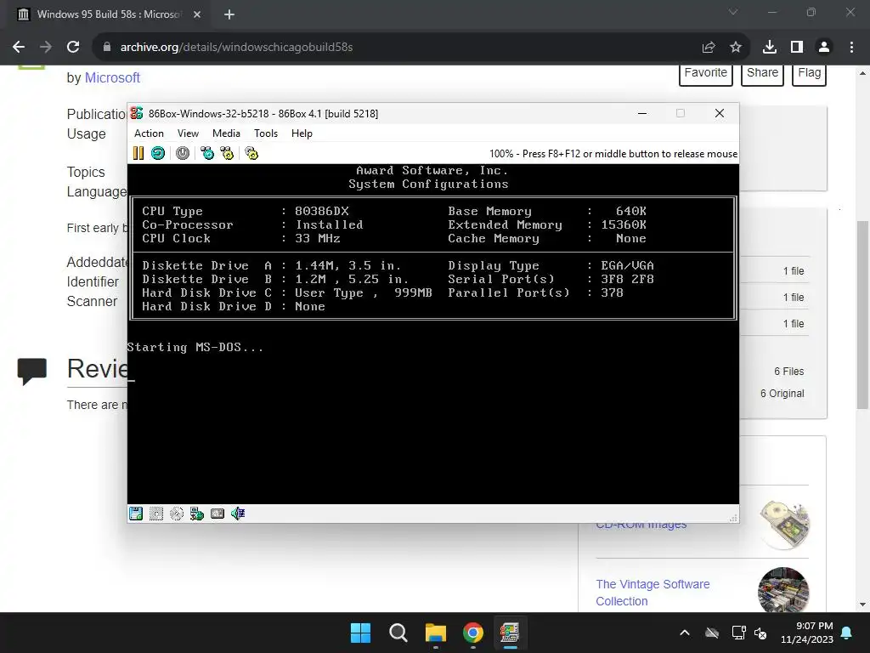Viewport: 870px width, 653px height.
Task: Click the 6 Files text in downloads
Action: coord(789,372)
